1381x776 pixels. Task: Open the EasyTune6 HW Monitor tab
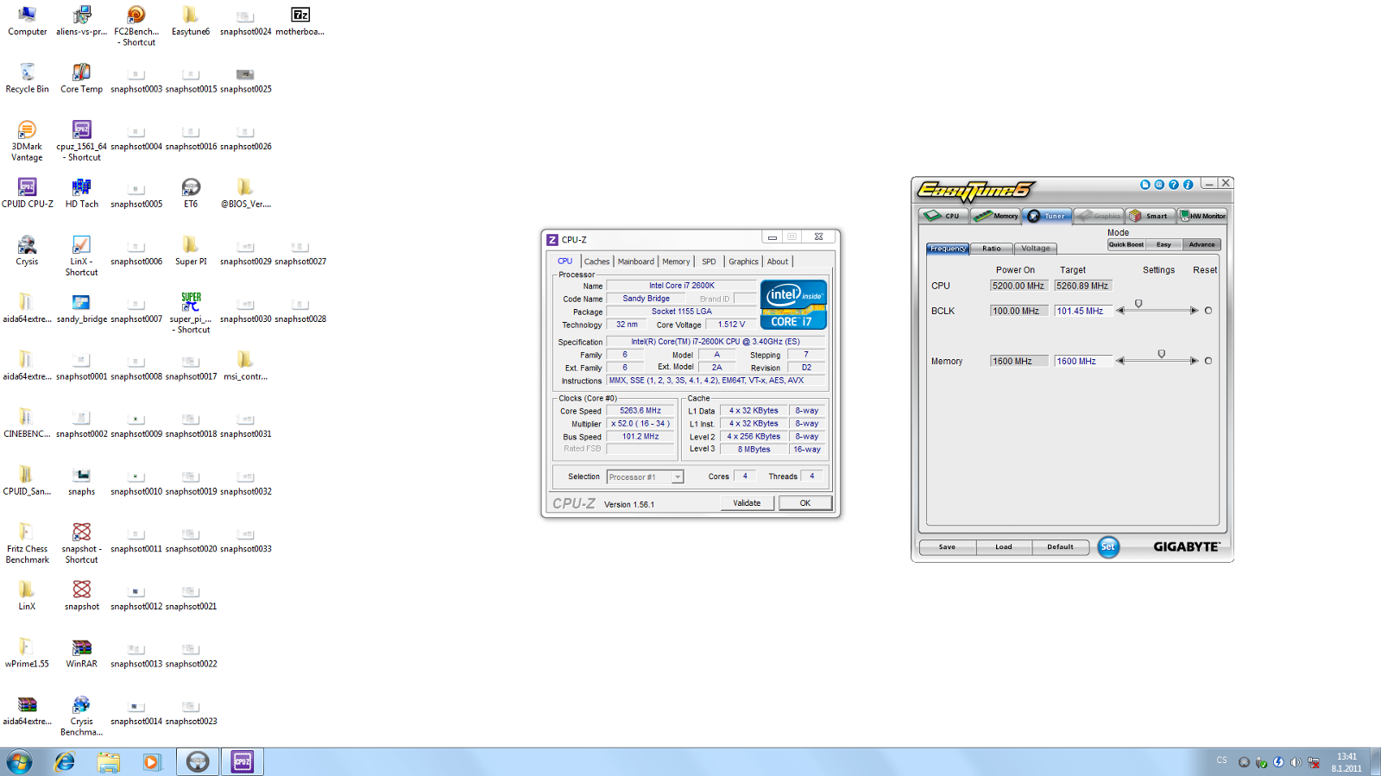[x=1202, y=216]
